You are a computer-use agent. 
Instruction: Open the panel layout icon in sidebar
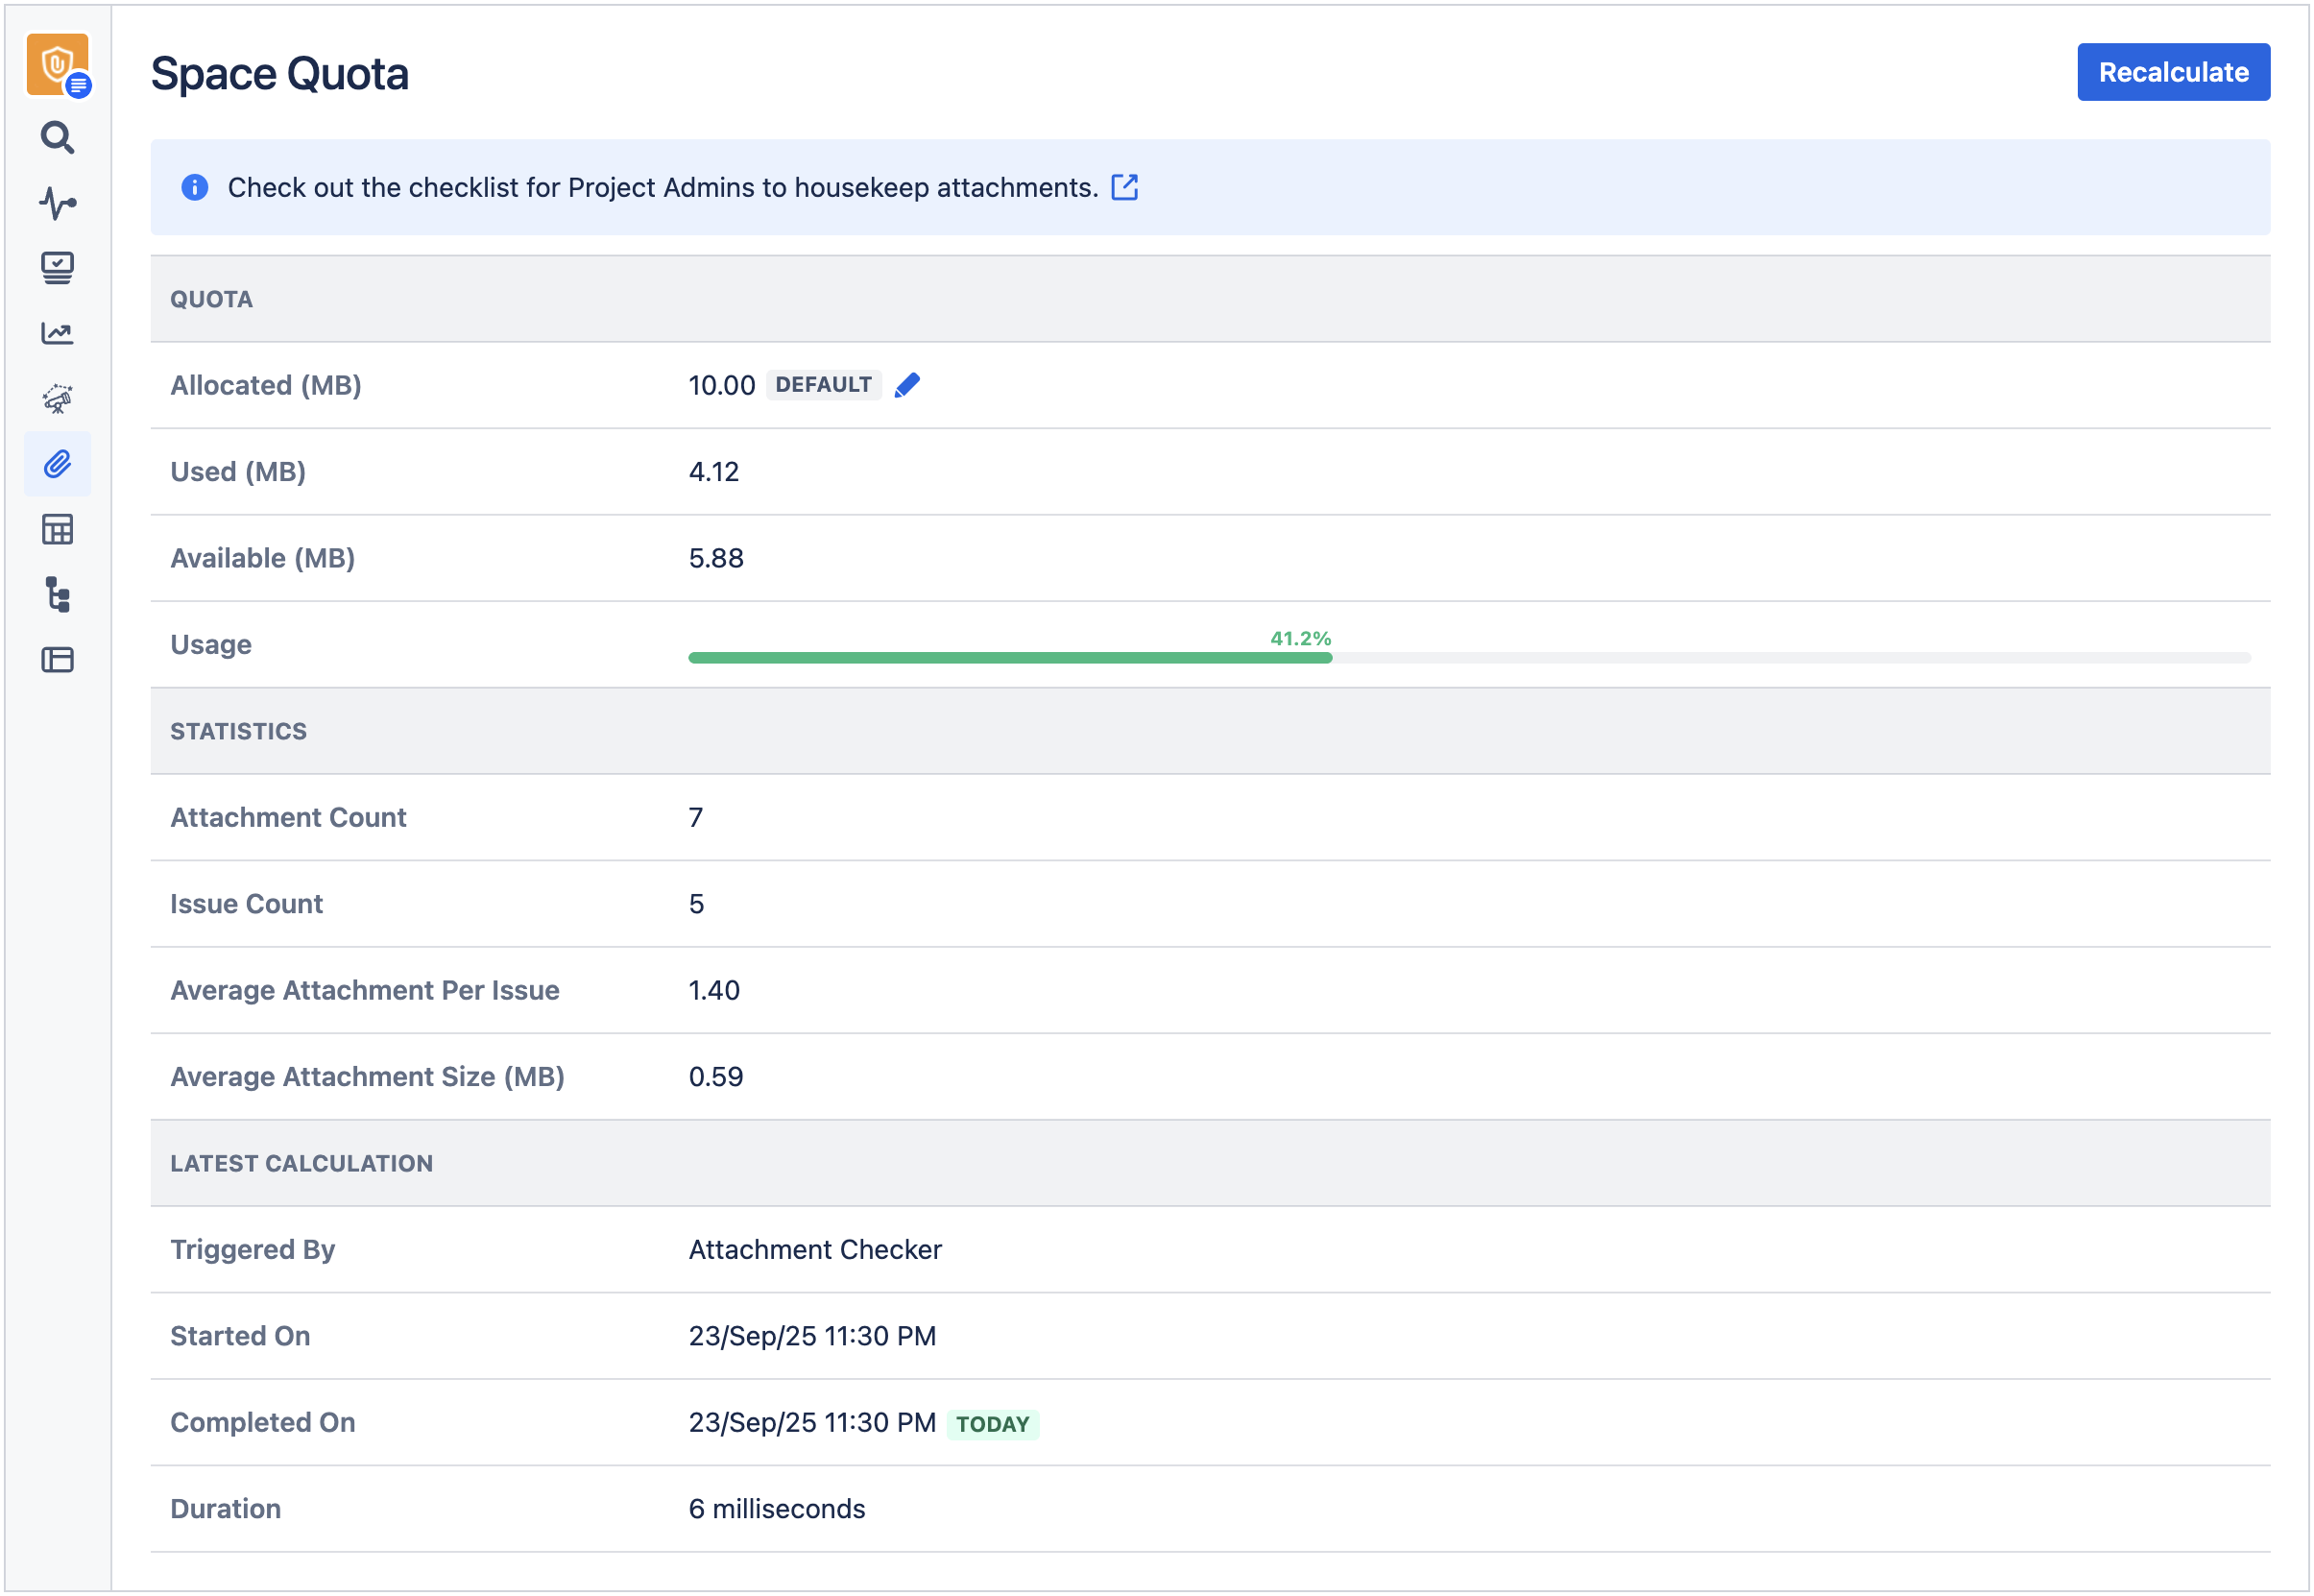click(x=57, y=660)
